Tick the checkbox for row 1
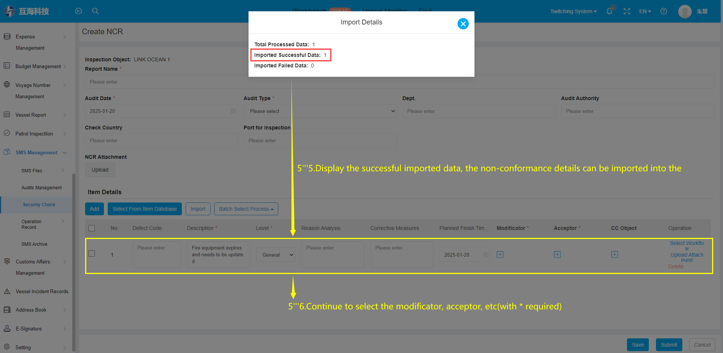 (92, 254)
